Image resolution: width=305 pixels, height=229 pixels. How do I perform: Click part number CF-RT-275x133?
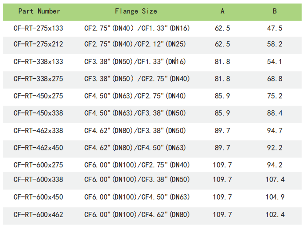(x=38, y=28)
